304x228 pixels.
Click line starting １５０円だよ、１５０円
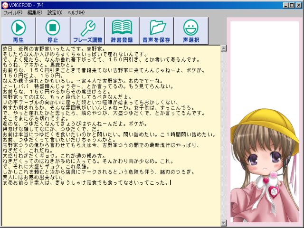pos(33,76)
